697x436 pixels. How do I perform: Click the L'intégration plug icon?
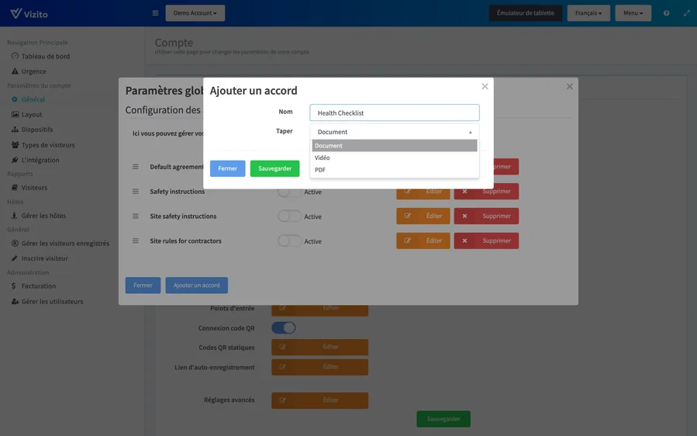pos(15,160)
